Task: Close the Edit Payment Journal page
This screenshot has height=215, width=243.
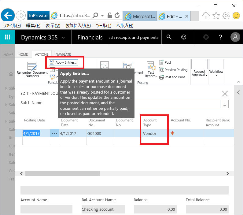Action: point(225,94)
